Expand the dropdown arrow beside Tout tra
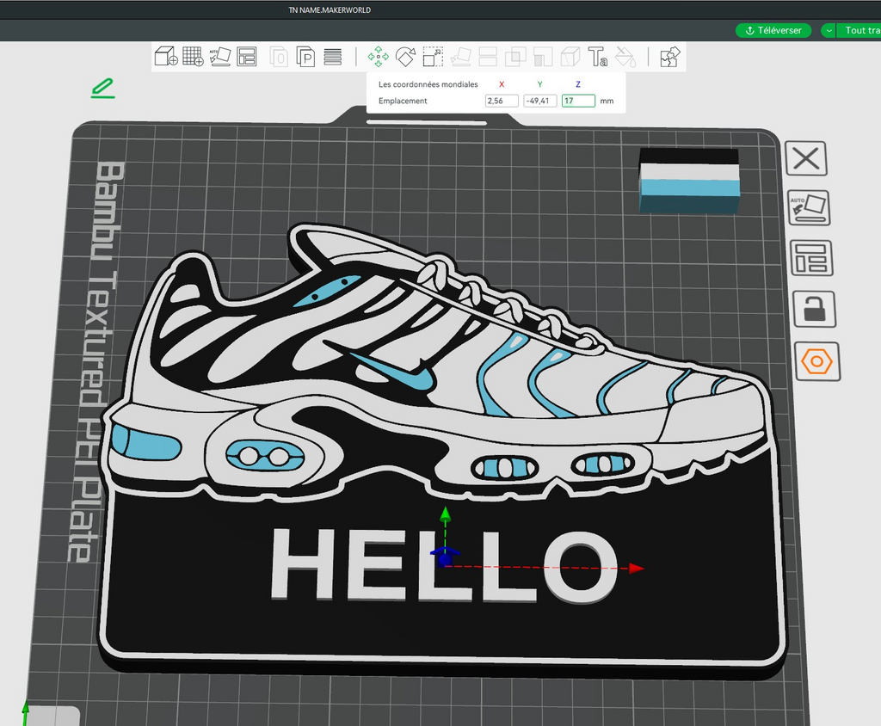This screenshot has height=726, width=881. pos(829,30)
